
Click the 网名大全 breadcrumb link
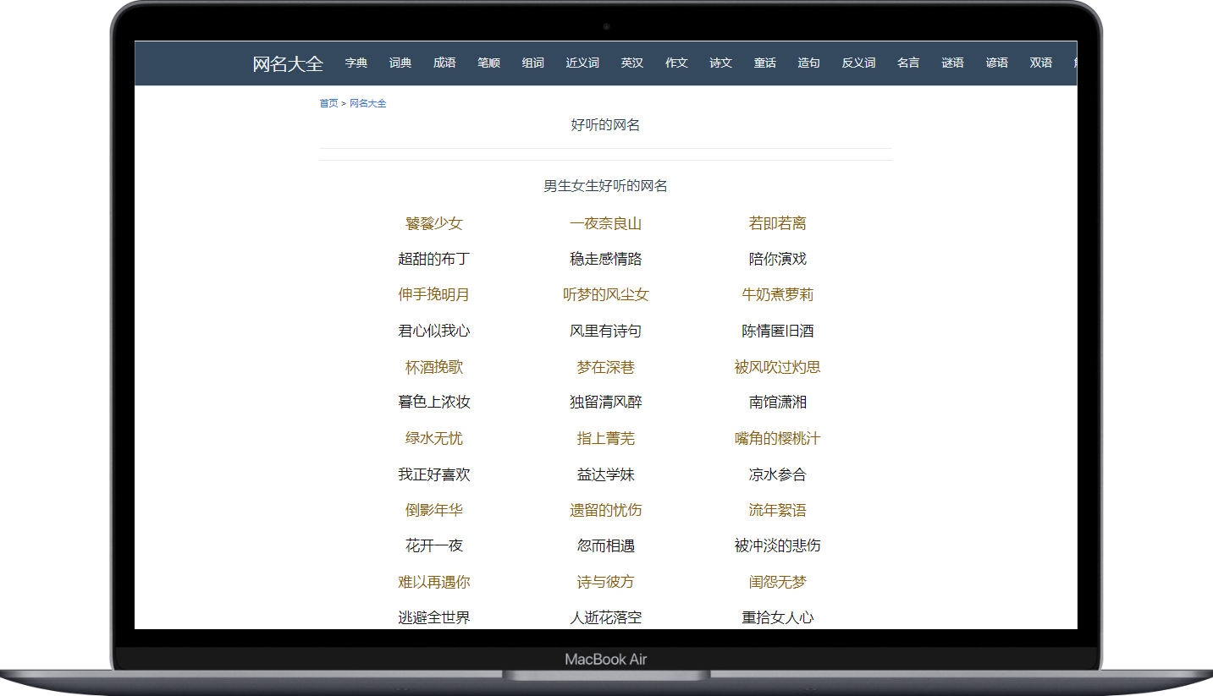(368, 103)
